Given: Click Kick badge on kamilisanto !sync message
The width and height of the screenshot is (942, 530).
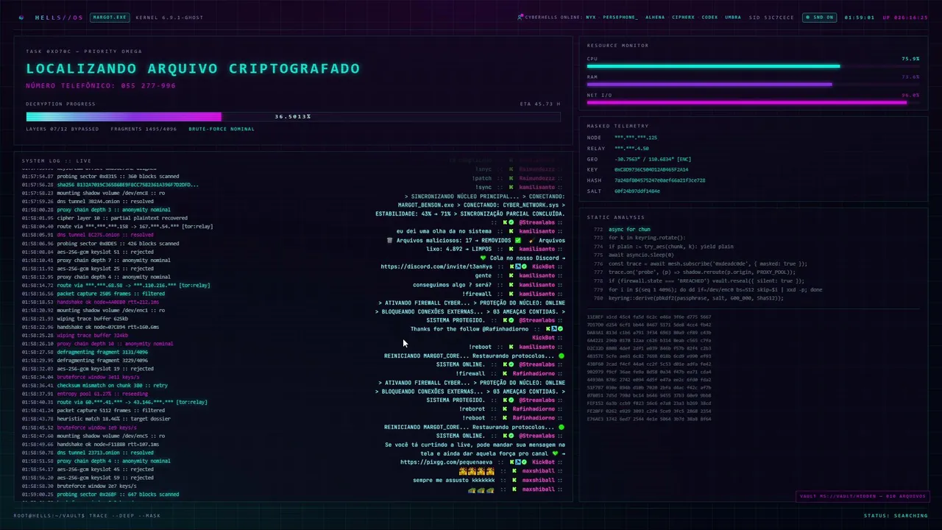Looking at the screenshot, I should point(511,187).
